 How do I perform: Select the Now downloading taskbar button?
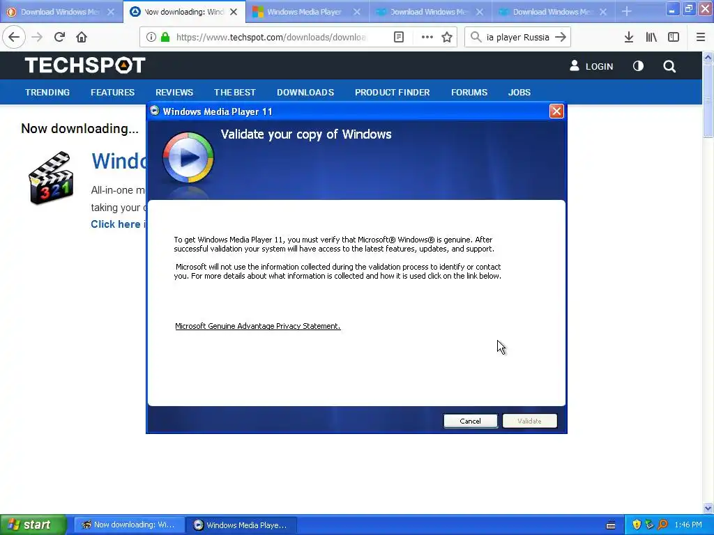[129, 525]
